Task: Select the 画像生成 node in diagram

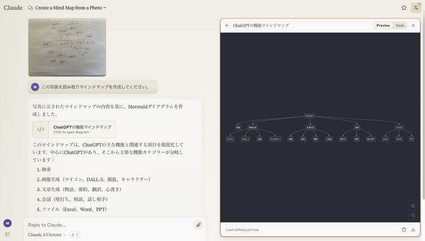Action: 253,128
